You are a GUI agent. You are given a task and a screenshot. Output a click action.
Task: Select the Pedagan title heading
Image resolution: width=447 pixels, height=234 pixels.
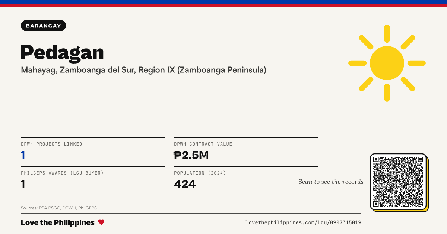[x=62, y=52]
